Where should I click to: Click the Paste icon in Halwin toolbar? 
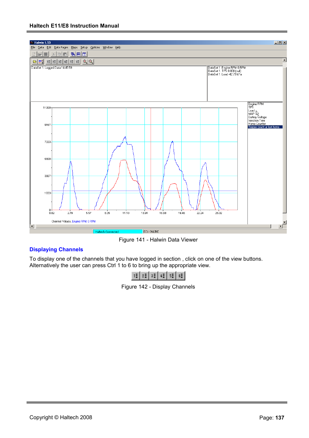pos(65,54)
